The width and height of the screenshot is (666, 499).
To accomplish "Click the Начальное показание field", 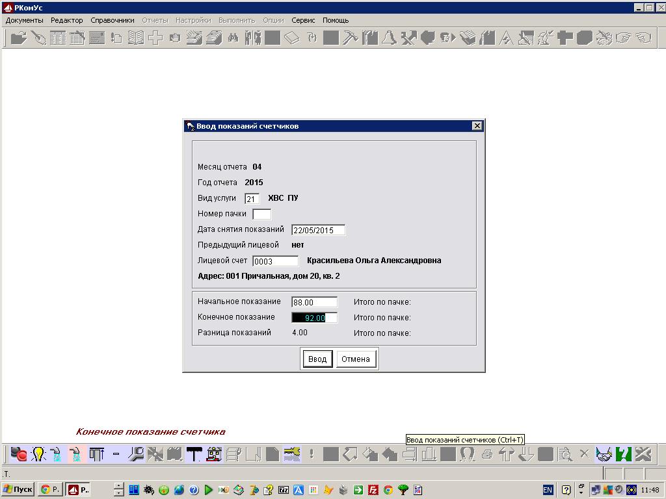I will coord(314,302).
